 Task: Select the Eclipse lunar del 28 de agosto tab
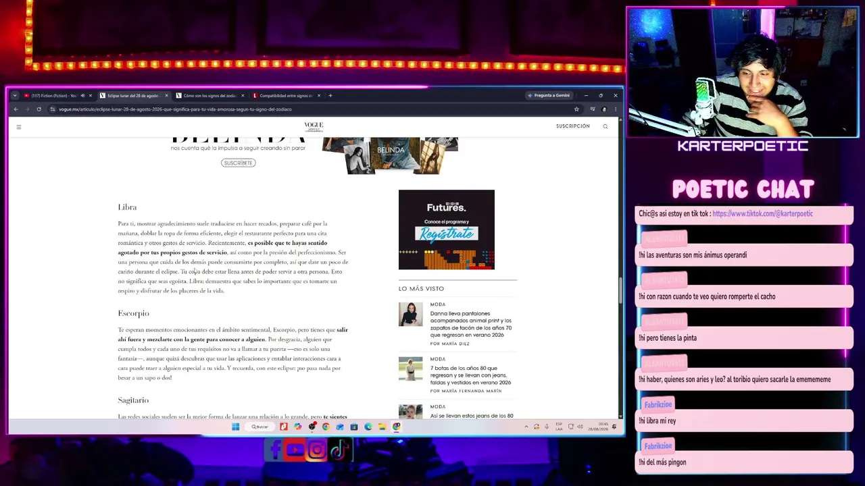coord(132,95)
